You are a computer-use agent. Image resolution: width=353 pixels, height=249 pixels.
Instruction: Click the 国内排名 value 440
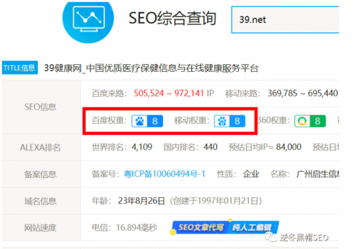pyautogui.click(x=210, y=147)
